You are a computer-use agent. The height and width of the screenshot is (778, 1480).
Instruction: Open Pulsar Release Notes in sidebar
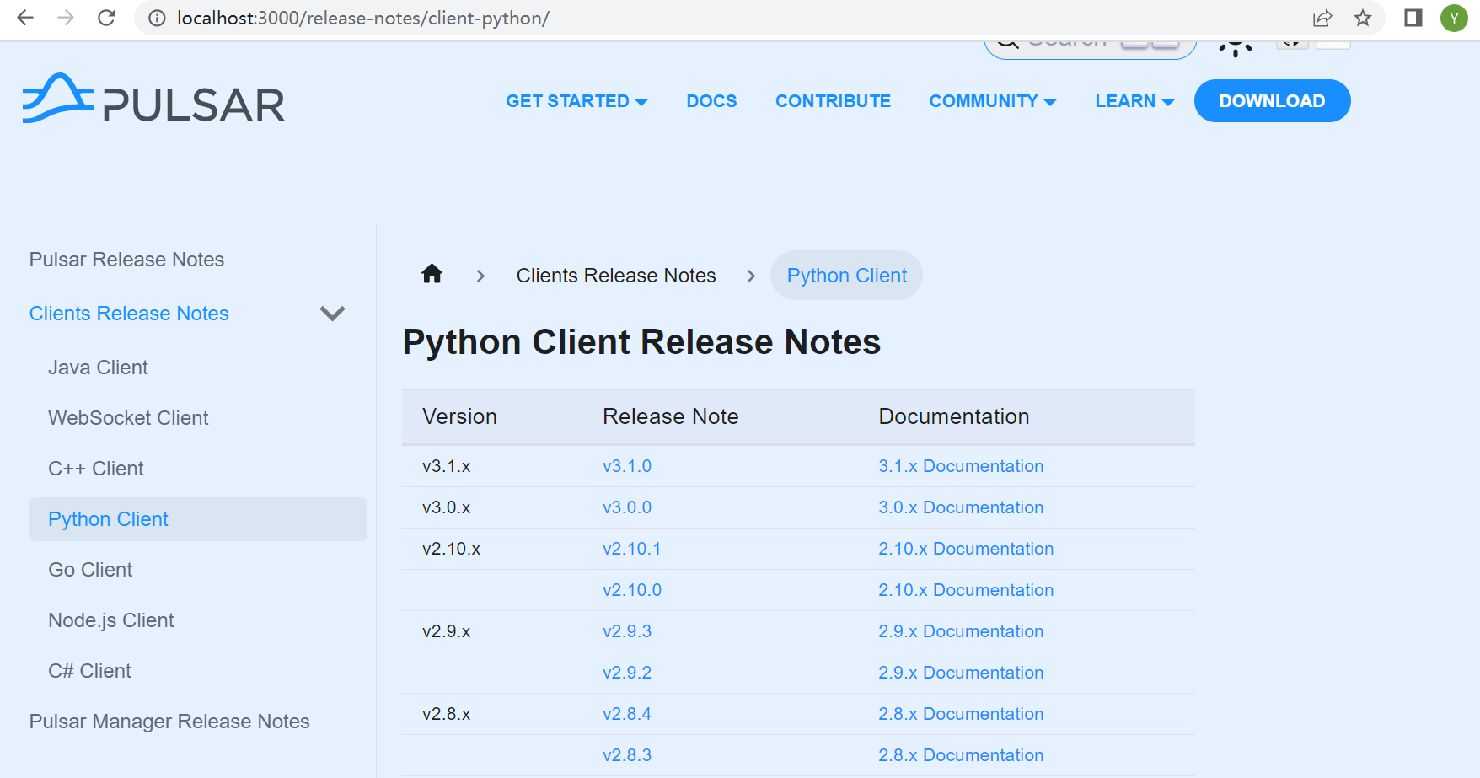(x=126, y=260)
